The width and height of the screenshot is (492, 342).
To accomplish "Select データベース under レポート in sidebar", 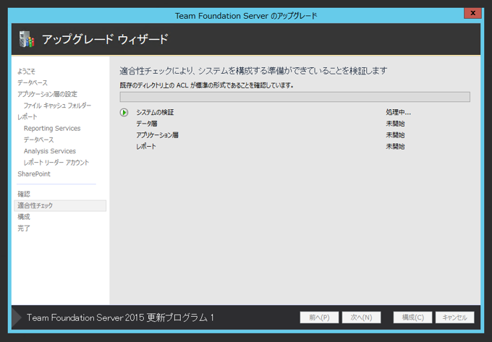I will coord(38,140).
